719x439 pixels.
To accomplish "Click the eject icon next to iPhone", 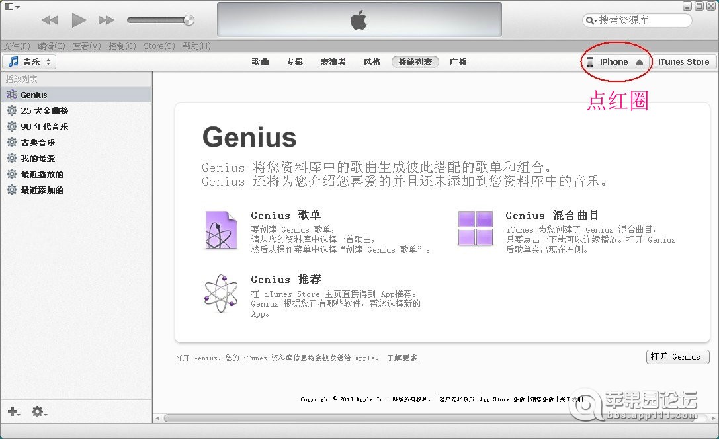I will 639,62.
